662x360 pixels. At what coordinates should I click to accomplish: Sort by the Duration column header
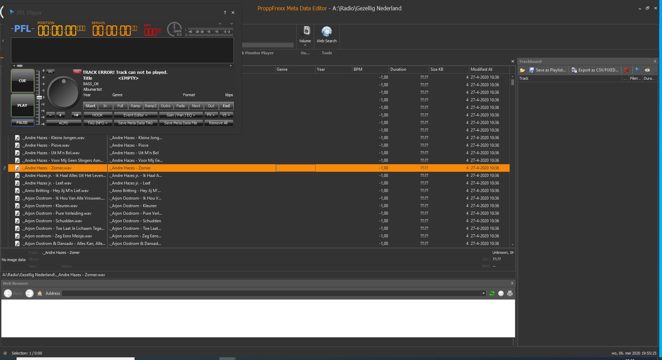[409, 69]
